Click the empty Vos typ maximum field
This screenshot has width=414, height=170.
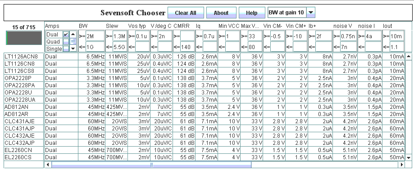click(142, 47)
